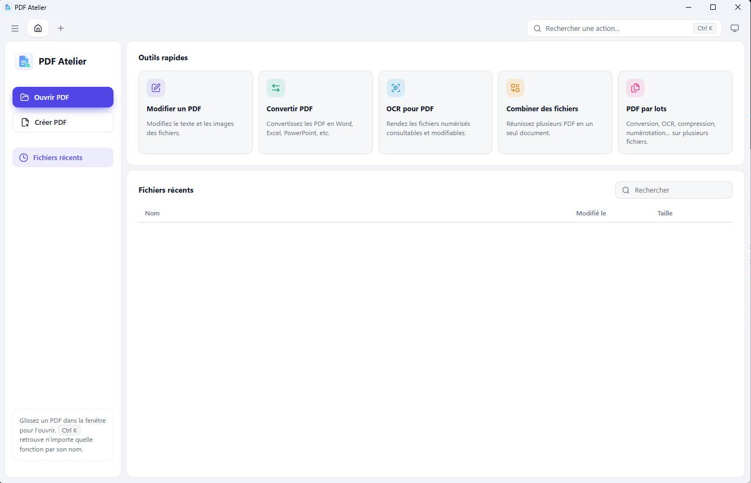The image size is (751, 483).
Task: Maximize the PDF Atelier window
Action: [x=713, y=7]
